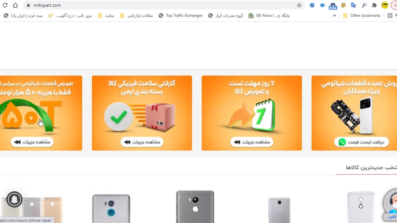This screenshot has height=223, width=397.
Task: Open the dark gray phone back cover thumbnail
Action: (x=195, y=206)
